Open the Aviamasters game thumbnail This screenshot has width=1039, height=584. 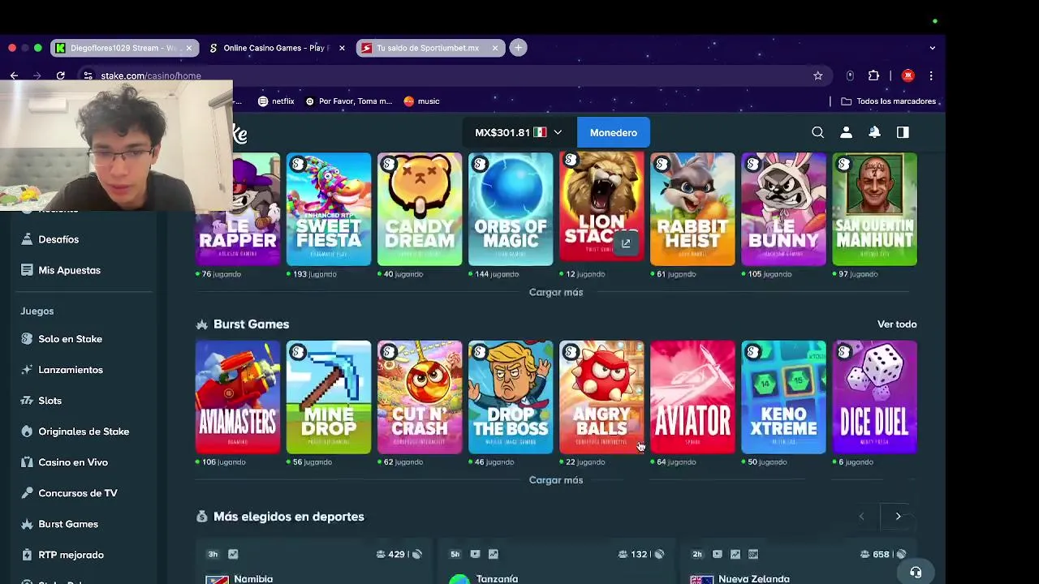click(238, 397)
